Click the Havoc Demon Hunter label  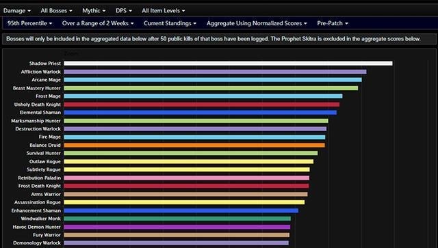[36, 227]
